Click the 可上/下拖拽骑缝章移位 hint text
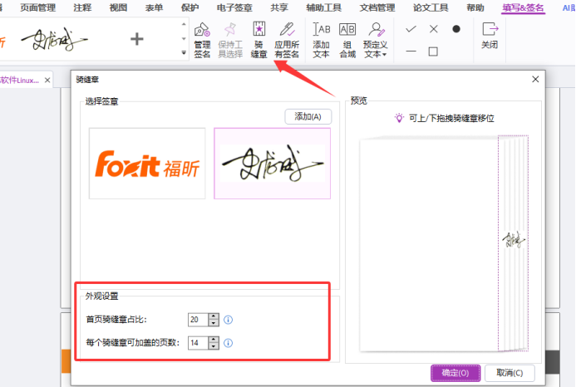The height and width of the screenshot is (387, 576). [451, 118]
